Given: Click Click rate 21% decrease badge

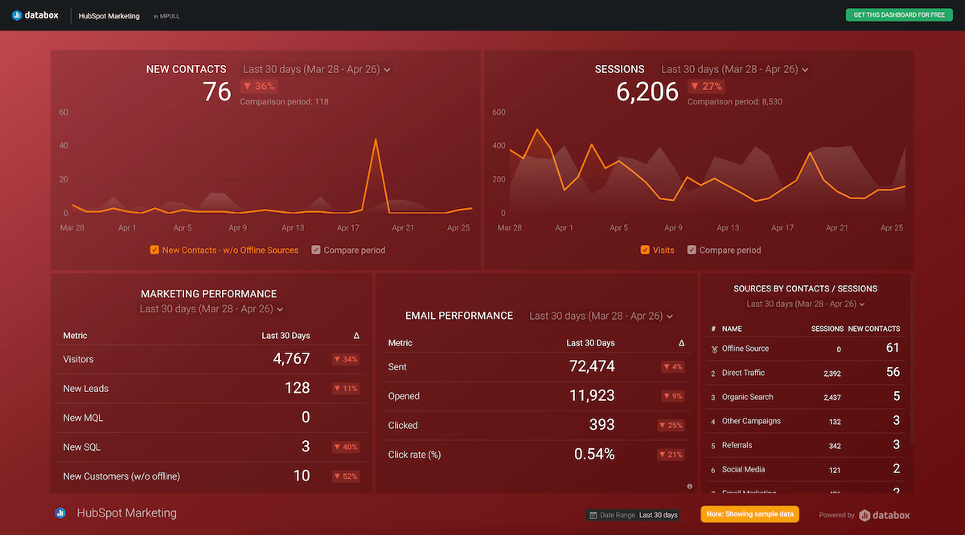Looking at the screenshot, I should pyautogui.click(x=671, y=455).
